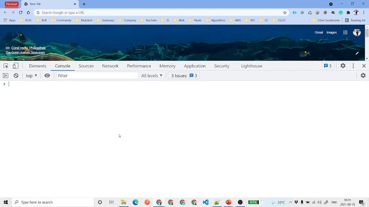Select the inspect element picker icon
The width and height of the screenshot is (369, 207).
coord(6,66)
